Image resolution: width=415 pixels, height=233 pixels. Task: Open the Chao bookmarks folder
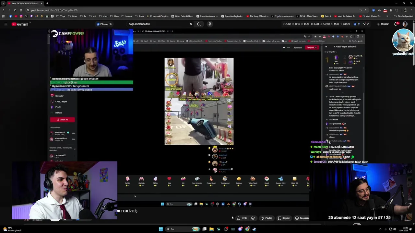tap(114, 16)
